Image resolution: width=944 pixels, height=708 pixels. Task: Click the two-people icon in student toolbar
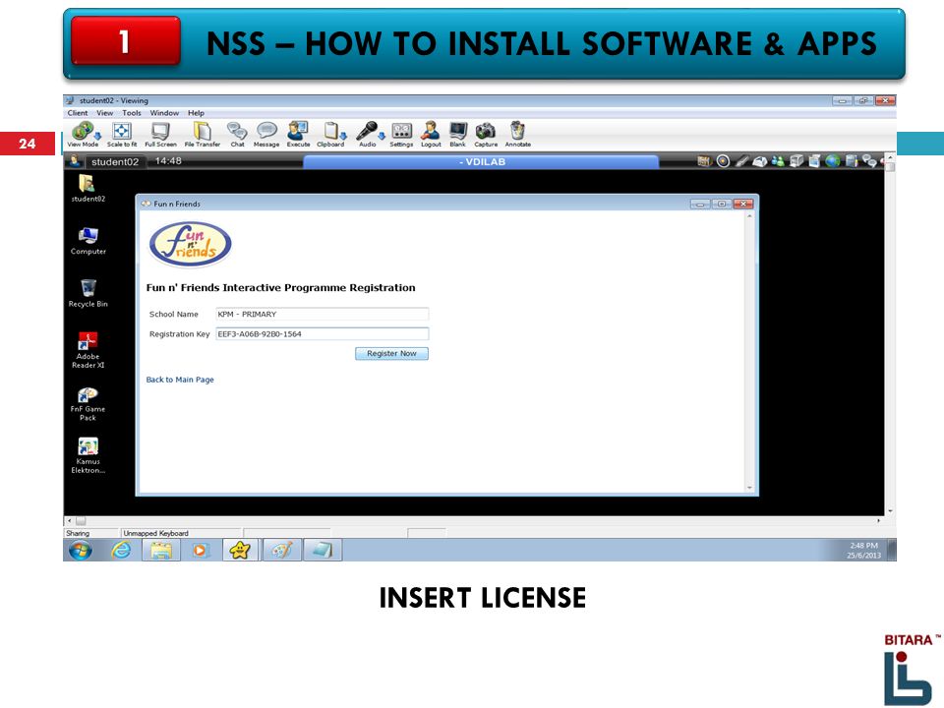[x=778, y=160]
